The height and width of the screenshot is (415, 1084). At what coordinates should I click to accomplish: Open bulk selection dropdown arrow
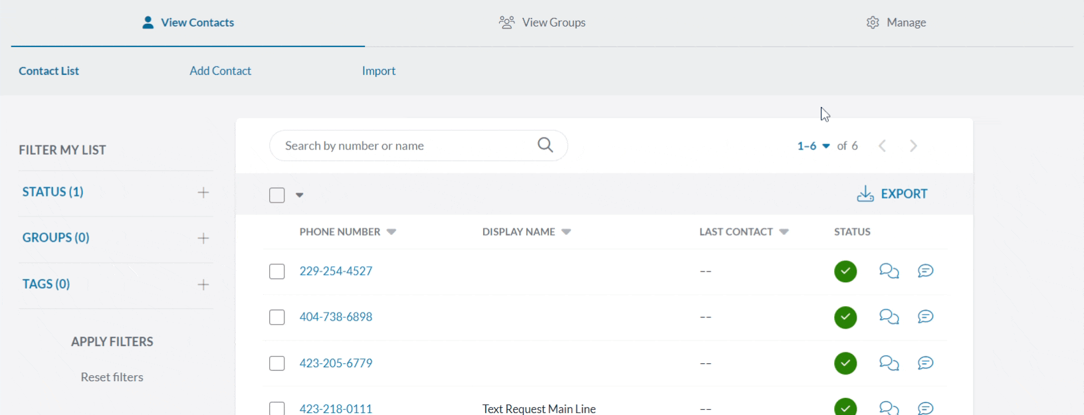pos(300,195)
